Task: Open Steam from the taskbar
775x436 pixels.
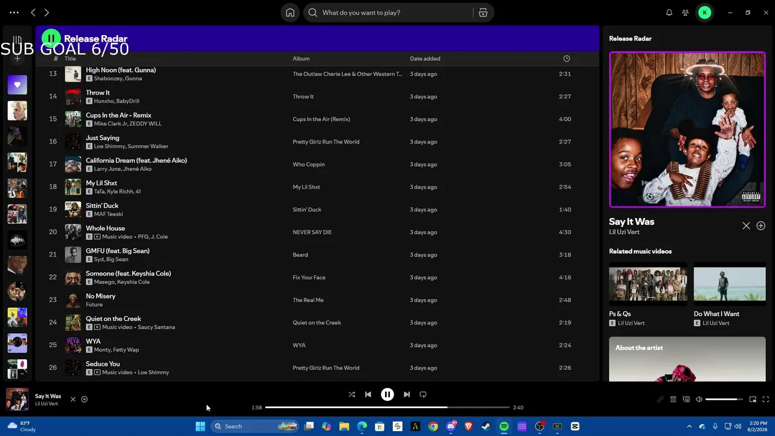Action: [x=486, y=426]
